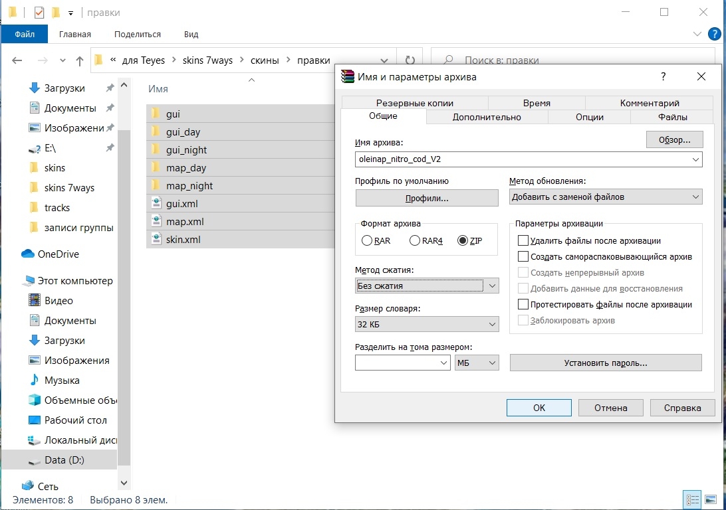Switch to large thumbnails view icon

click(712, 500)
